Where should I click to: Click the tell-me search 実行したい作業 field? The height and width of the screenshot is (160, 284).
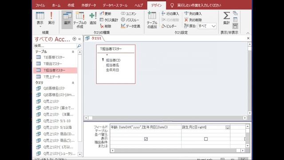[199, 5]
